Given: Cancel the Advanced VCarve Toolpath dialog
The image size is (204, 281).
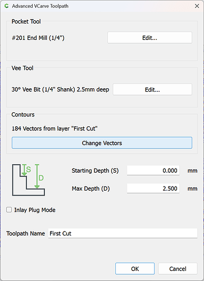Looking at the screenshot, I should point(178,269).
